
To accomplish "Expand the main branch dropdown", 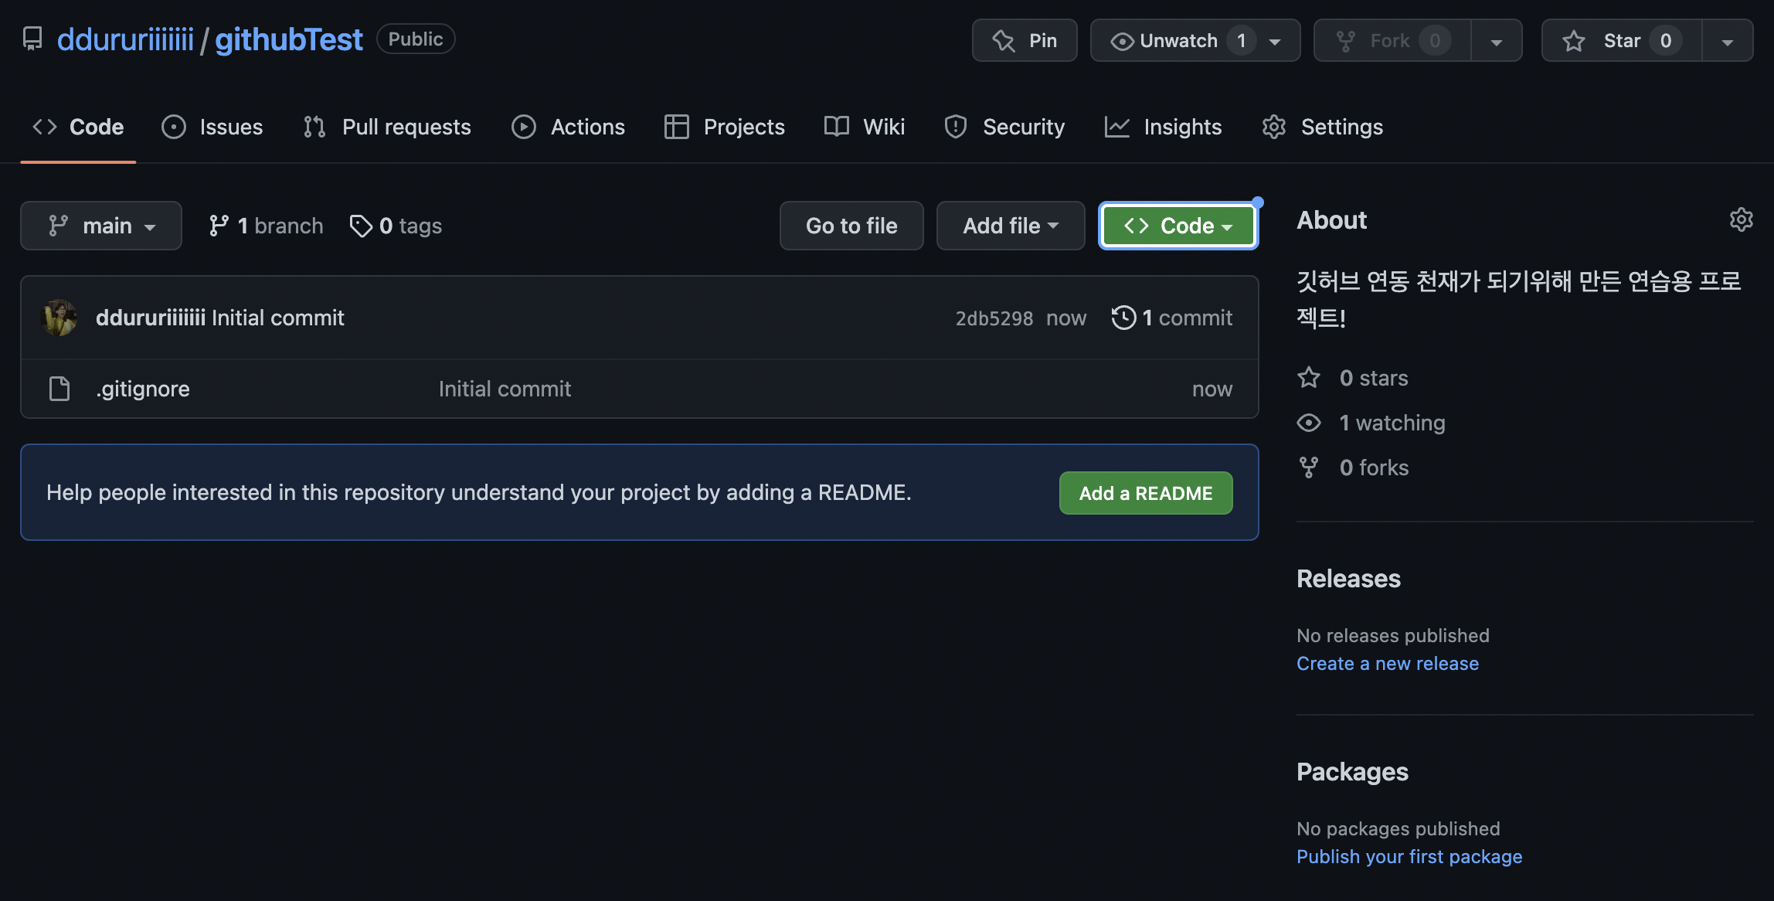I will pyautogui.click(x=101, y=226).
